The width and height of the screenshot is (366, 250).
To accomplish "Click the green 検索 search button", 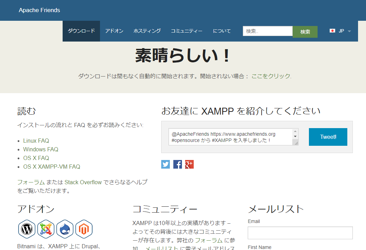I will (x=305, y=32).
